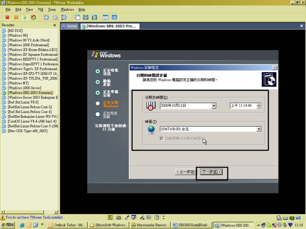This screenshot has width=306, height=229.
Task: Select [CentOS-Linux-V4.4-i386-bin1-4] in Favorites
Action: (32, 121)
